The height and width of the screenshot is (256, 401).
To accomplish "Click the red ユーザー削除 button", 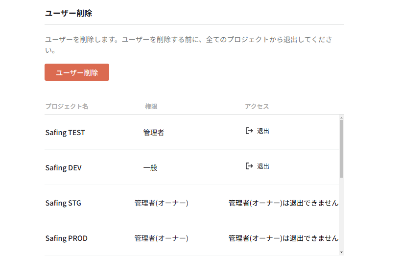I will (77, 72).
